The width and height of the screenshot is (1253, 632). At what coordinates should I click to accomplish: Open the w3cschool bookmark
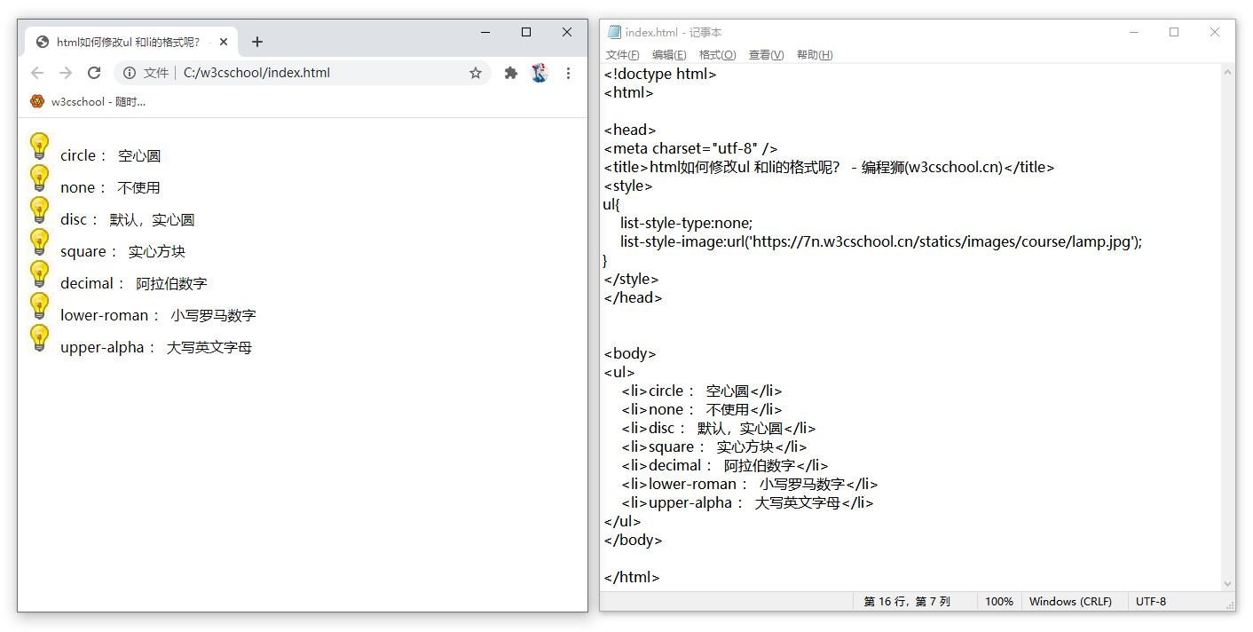click(88, 101)
